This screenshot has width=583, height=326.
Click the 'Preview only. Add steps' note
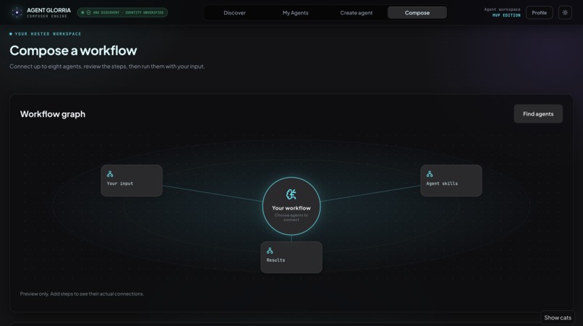click(x=82, y=293)
